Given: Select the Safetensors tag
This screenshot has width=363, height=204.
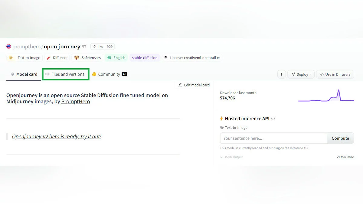Looking at the screenshot, I should [87, 58].
